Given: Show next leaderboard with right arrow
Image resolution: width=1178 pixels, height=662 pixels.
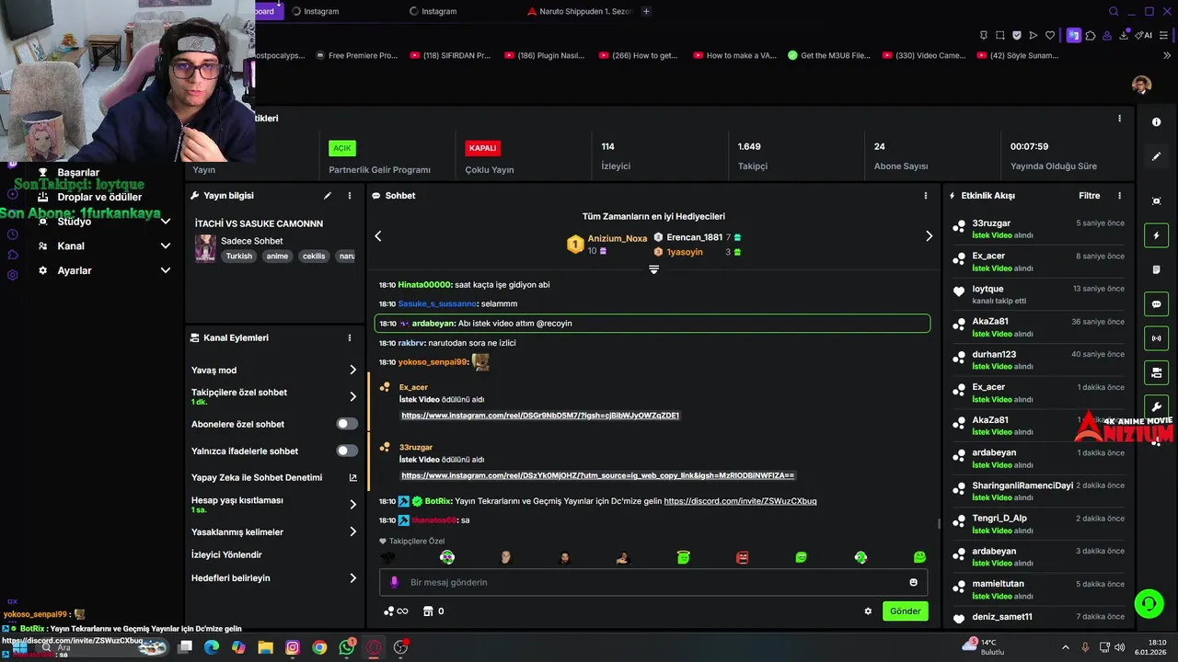Looking at the screenshot, I should [929, 236].
